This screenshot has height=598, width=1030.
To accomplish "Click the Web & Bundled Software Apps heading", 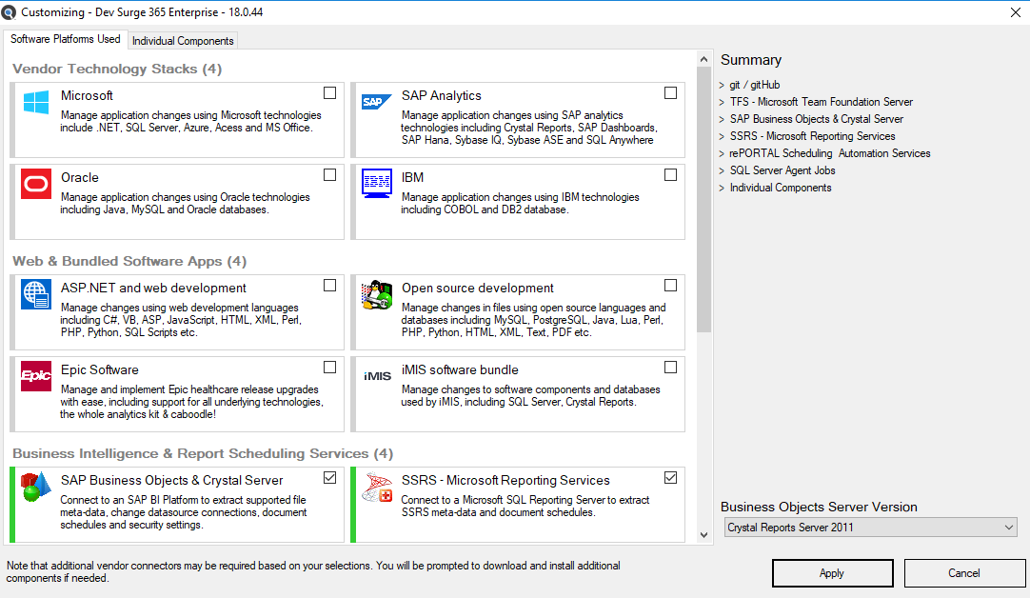I will [129, 261].
